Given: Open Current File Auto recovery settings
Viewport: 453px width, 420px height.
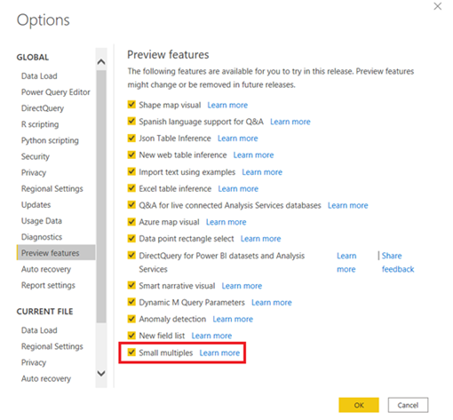Looking at the screenshot, I should pyautogui.click(x=46, y=379).
